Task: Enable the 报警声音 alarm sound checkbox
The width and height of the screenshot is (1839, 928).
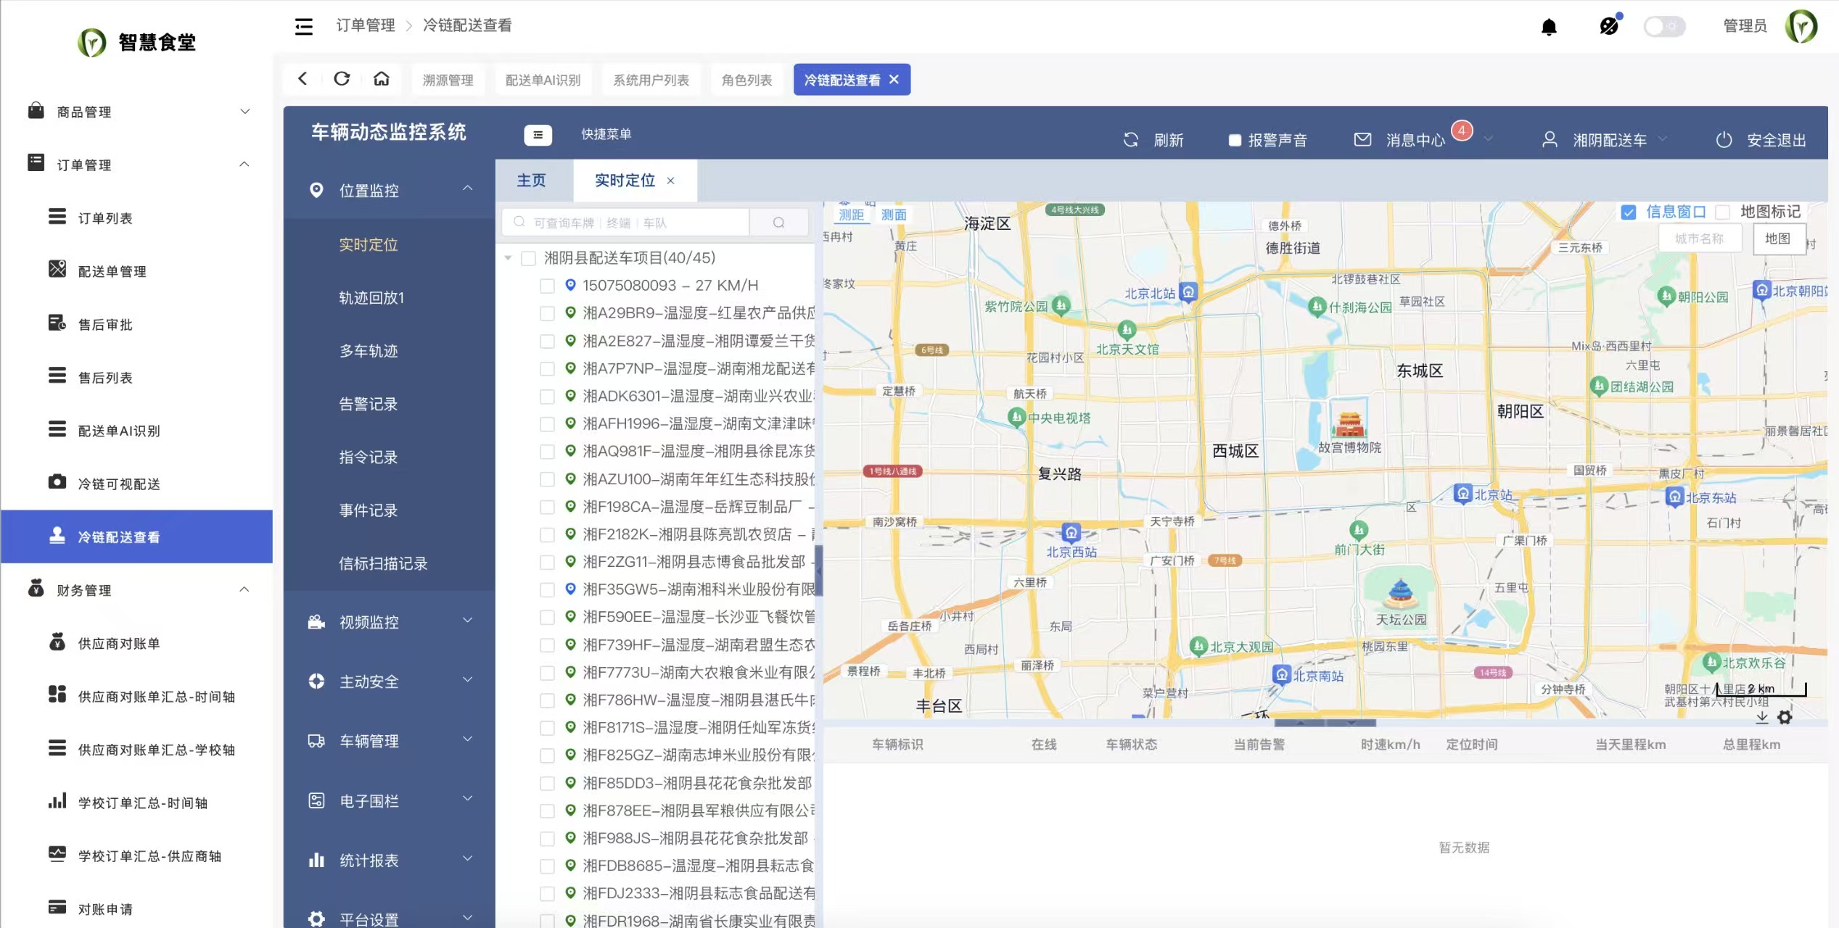Action: click(x=1235, y=141)
